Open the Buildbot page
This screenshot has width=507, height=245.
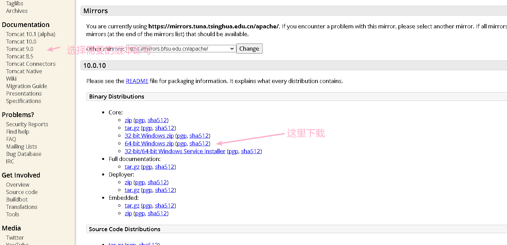17,199
